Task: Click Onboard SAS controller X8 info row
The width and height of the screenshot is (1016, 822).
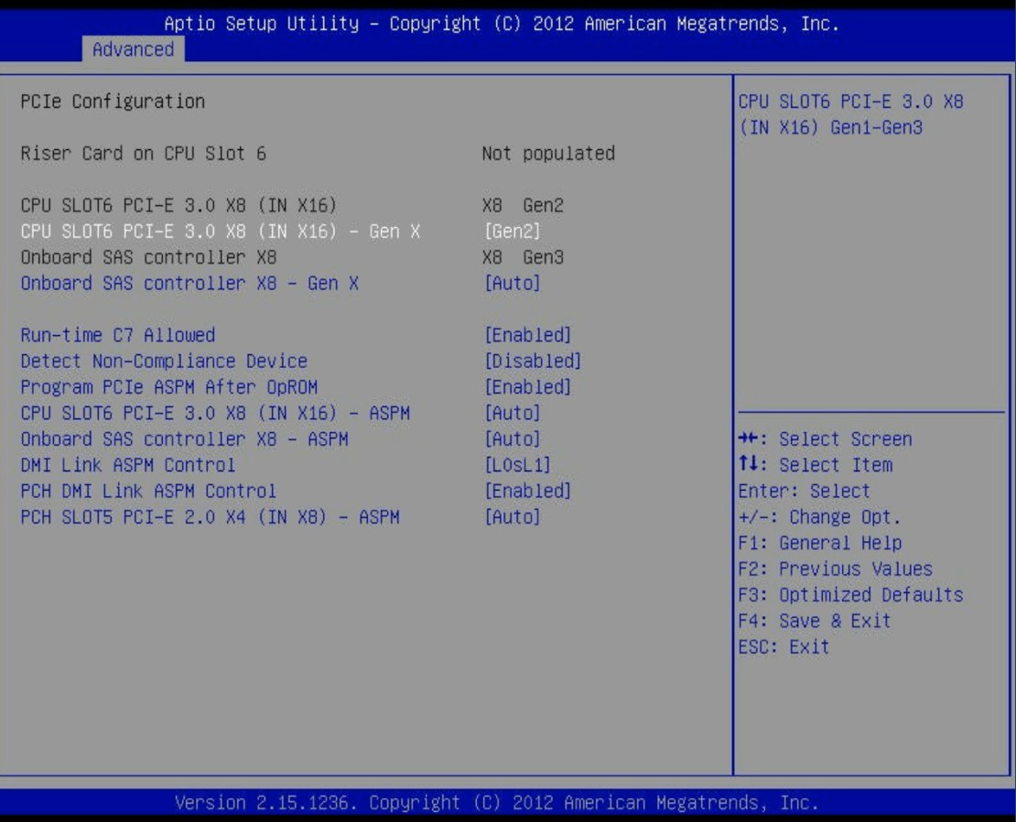Action: click(148, 257)
